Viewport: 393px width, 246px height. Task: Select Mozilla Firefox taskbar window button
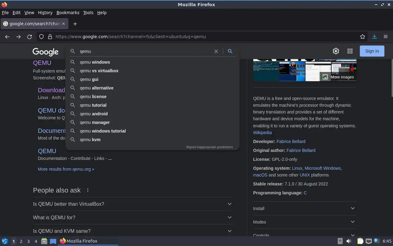[88, 241]
